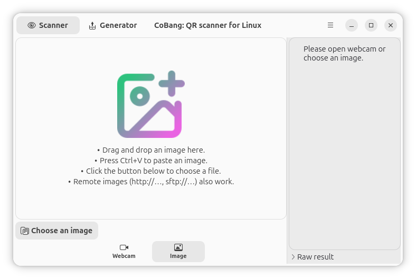Minimize the CoBang window

(352, 25)
